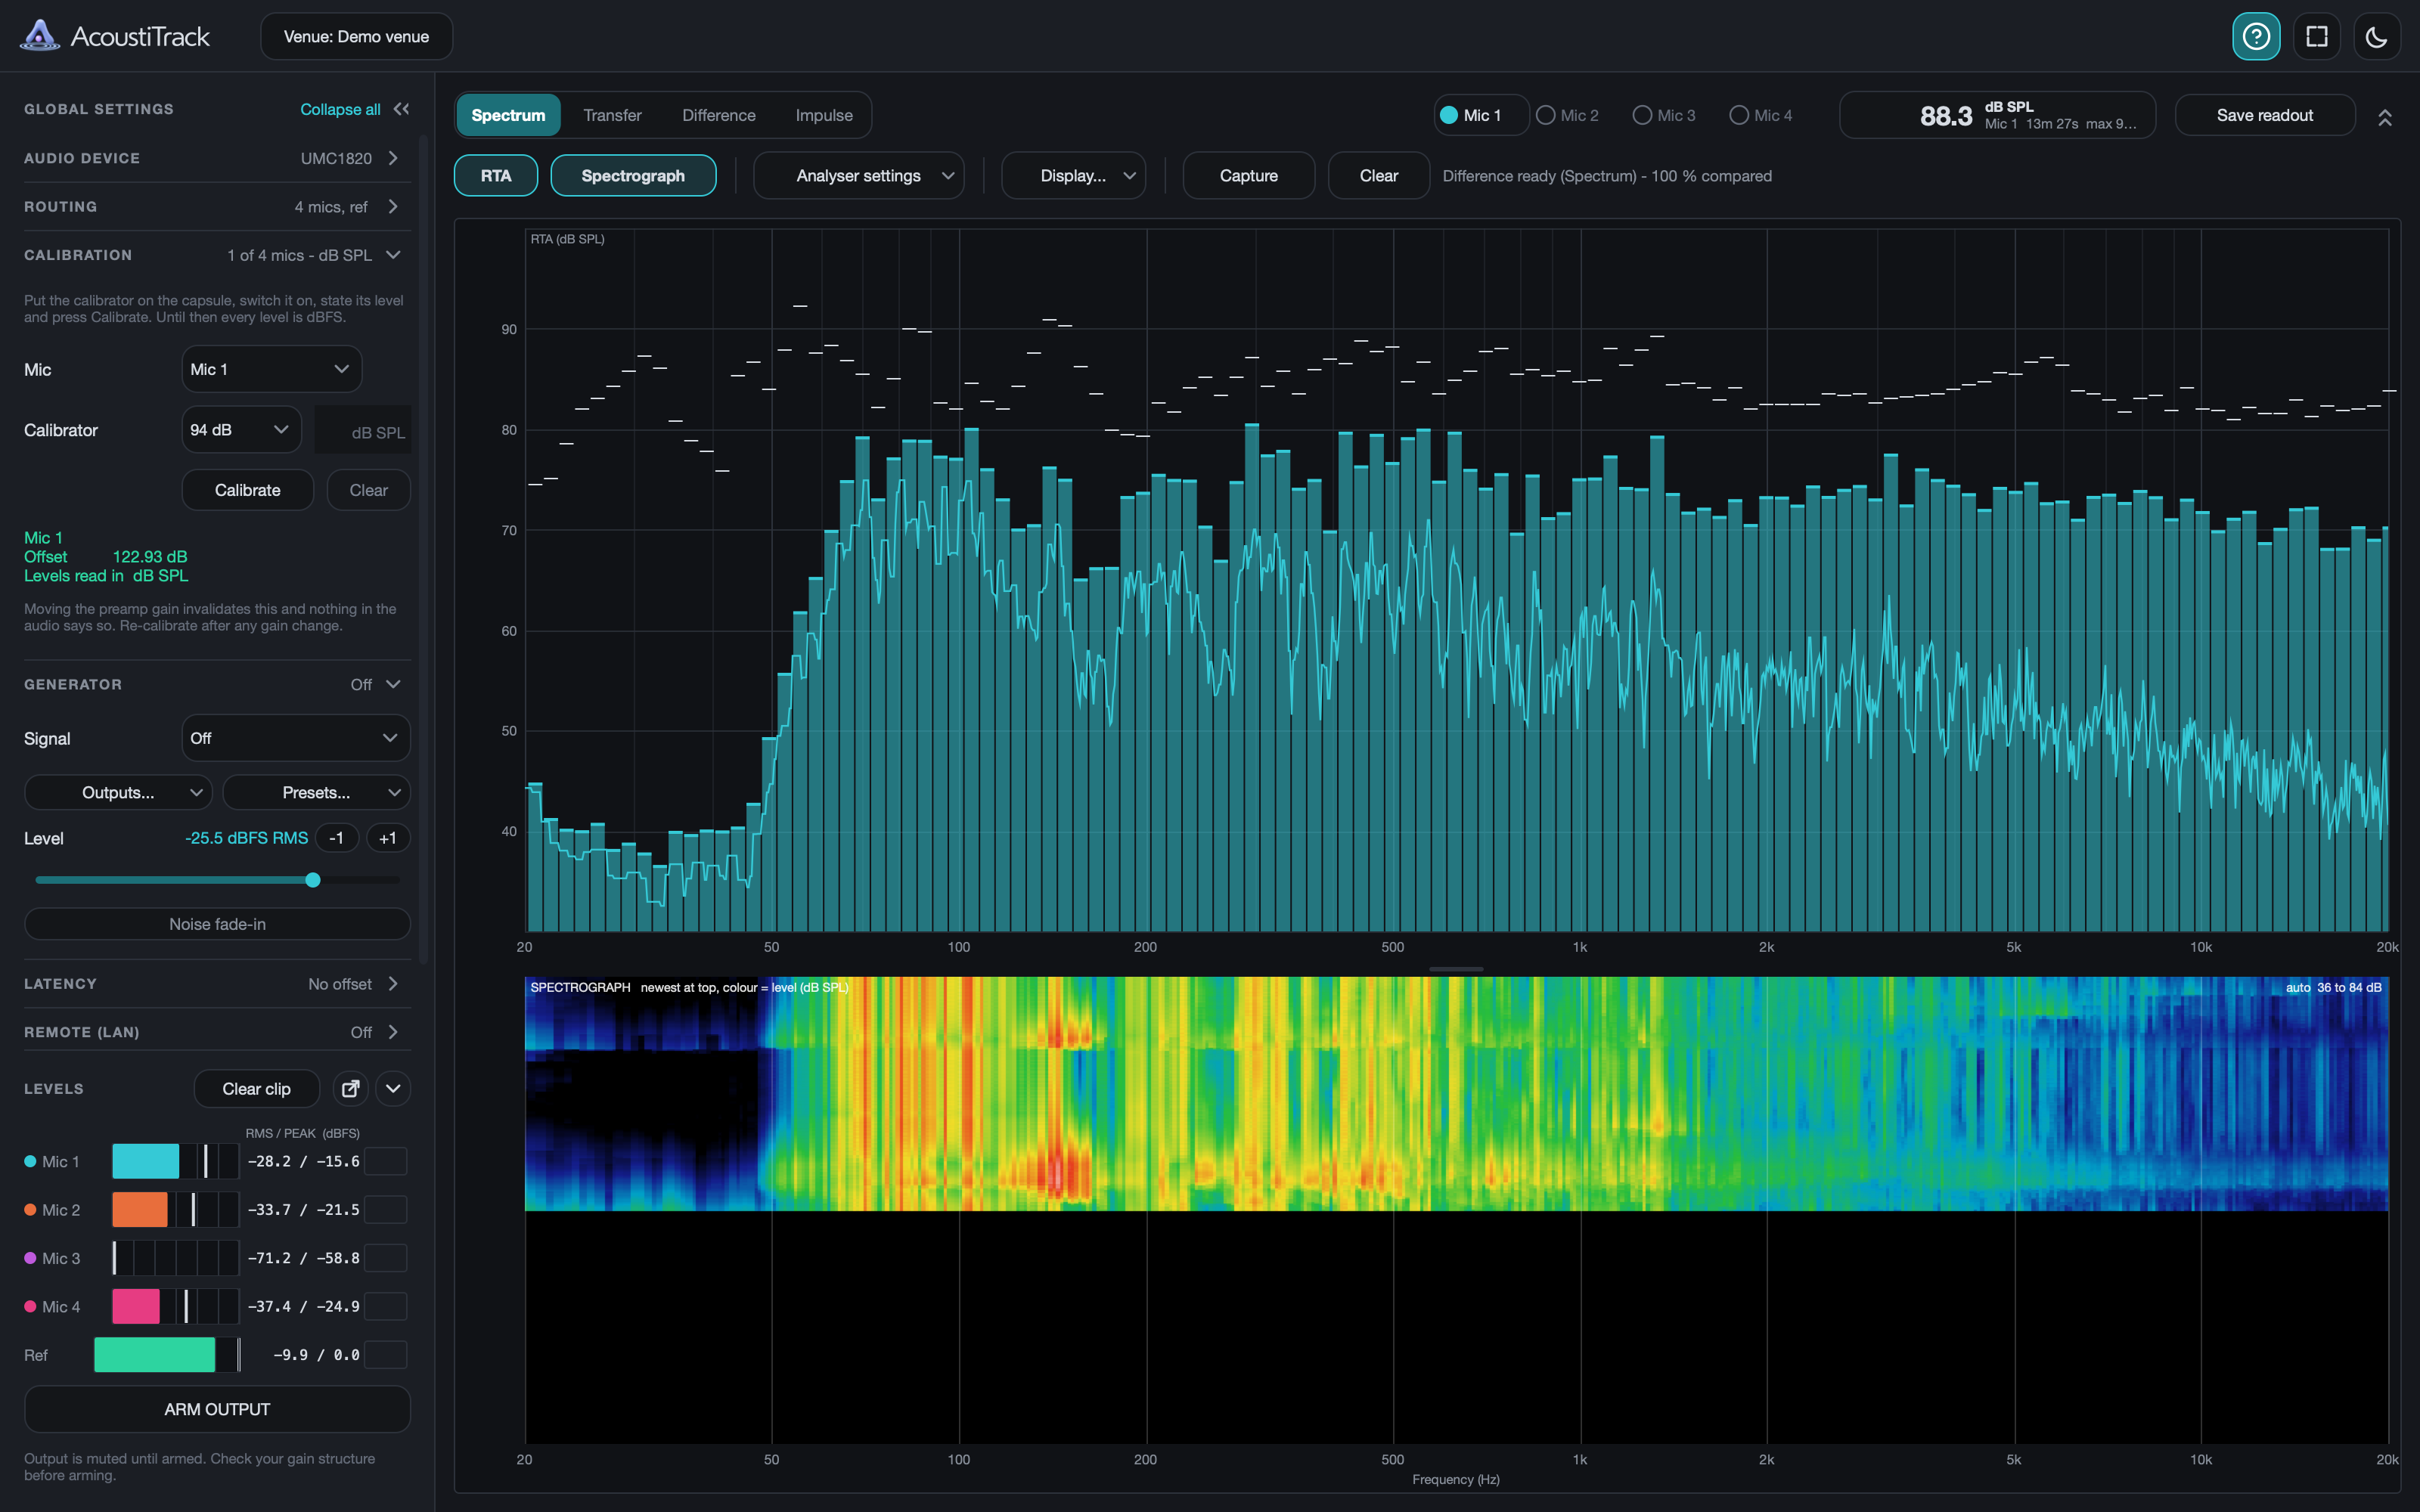Click the calibrator dB SPL input field
The height and width of the screenshot is (1512, 2420).
[x=362, y=430]
